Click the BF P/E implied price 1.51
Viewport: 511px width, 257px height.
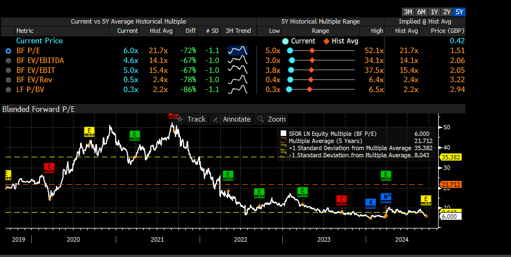457,51
